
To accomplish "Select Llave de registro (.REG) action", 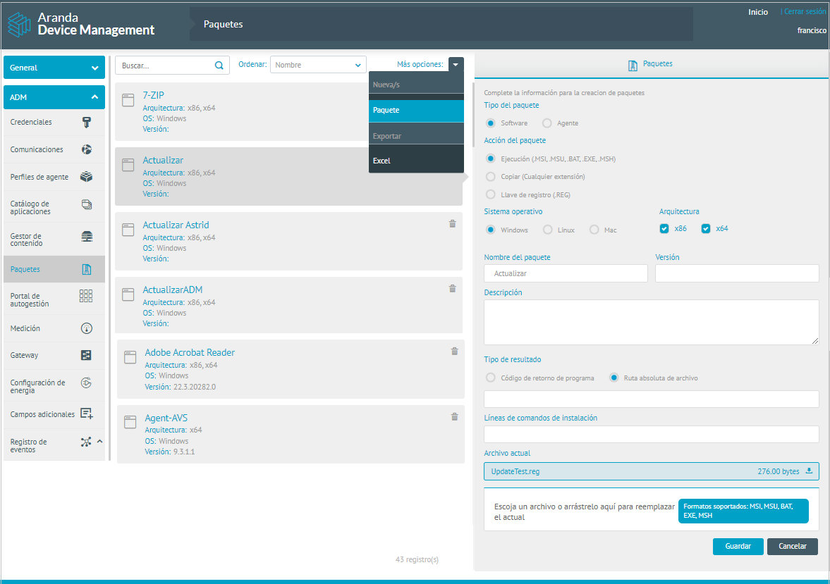I will point(491,194).
